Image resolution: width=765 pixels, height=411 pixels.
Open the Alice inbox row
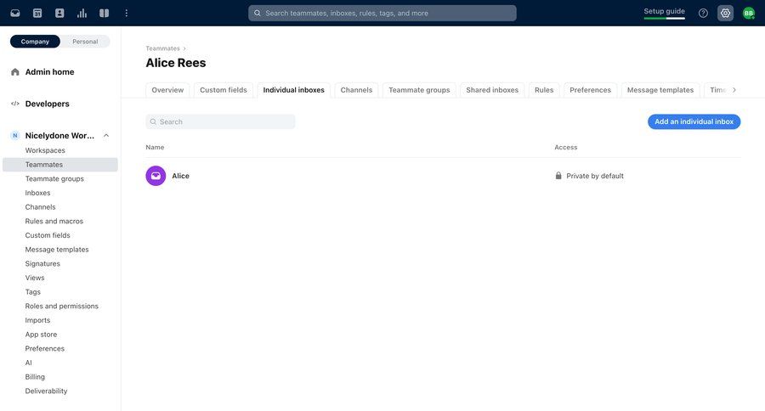(x=443, y=176)
